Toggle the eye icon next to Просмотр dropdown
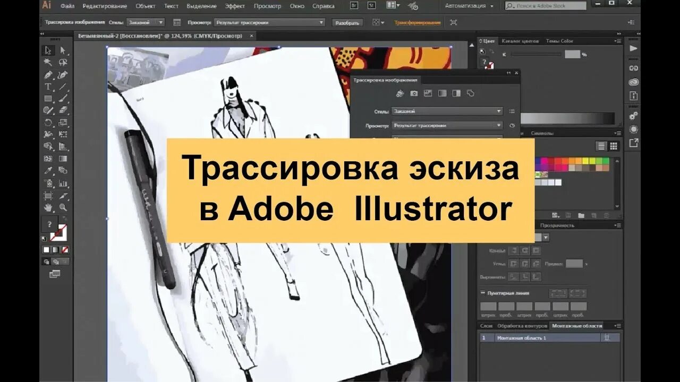 click(512, 126)
